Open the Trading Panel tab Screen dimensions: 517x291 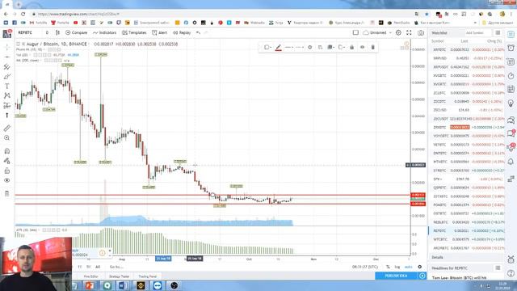pyautogui.click(x=147, y=276)
